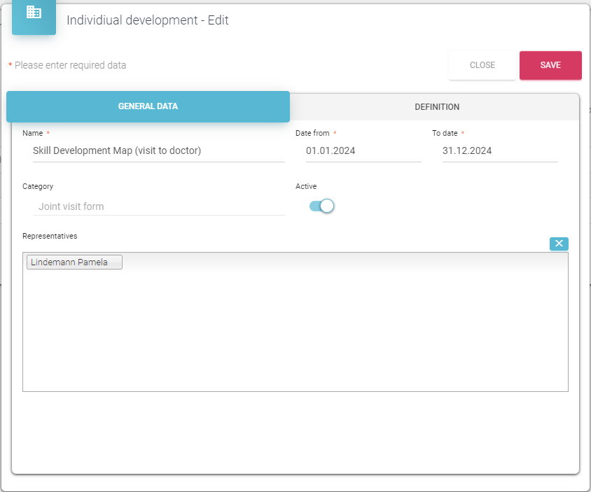Screen dimensions: 591x492
Task: Click empty area in Representatives list box
Action: 294,329
